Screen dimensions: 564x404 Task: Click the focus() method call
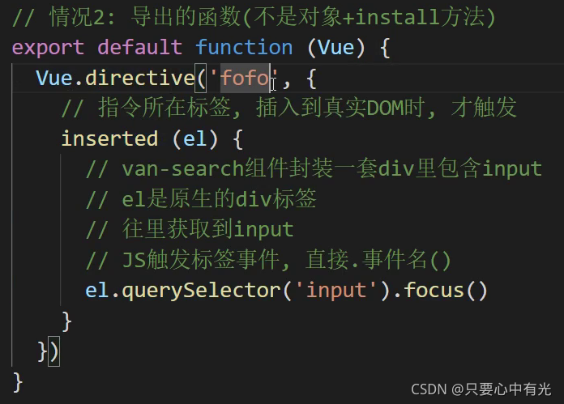point(446,290)
